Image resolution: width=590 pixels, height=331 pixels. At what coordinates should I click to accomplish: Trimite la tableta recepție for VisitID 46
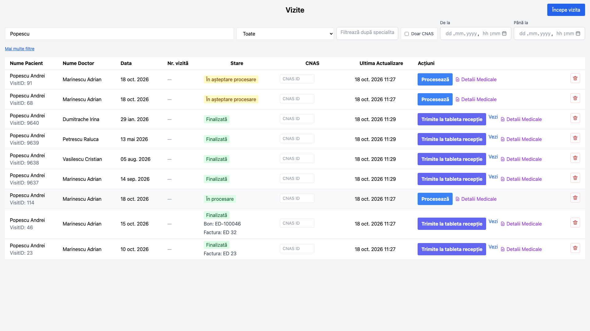[x=452, y=224]
